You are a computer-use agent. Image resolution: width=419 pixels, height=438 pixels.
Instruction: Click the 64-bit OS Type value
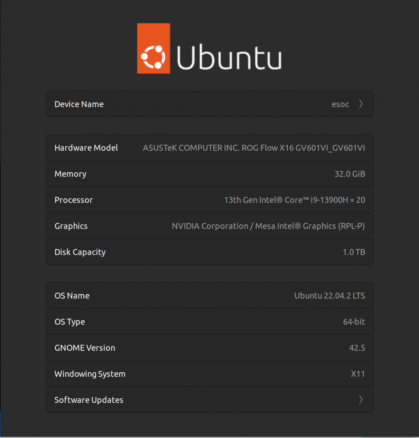pyautogui.click(x=354, y=322)
